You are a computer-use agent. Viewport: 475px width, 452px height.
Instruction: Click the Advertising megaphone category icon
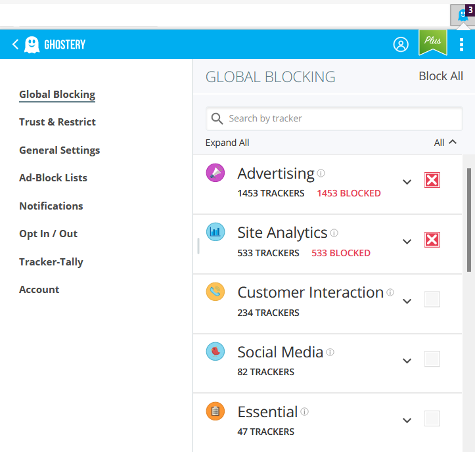(215, 173)
